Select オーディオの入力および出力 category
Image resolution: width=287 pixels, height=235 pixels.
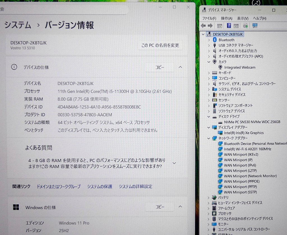coord(238,51)
